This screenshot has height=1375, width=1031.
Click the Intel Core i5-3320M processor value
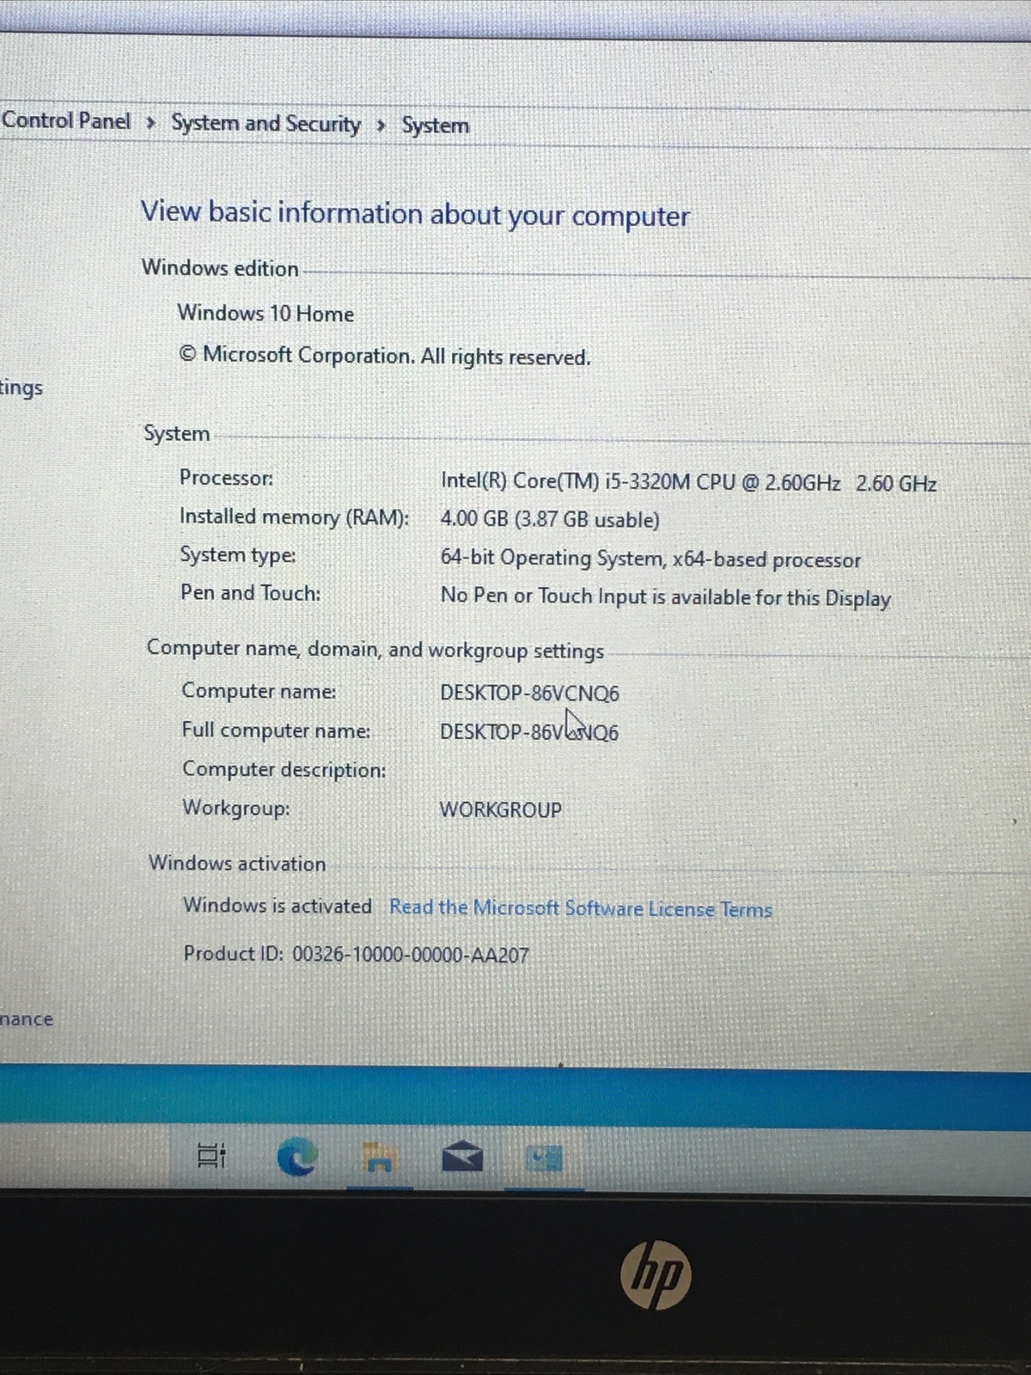coord(688,482)
